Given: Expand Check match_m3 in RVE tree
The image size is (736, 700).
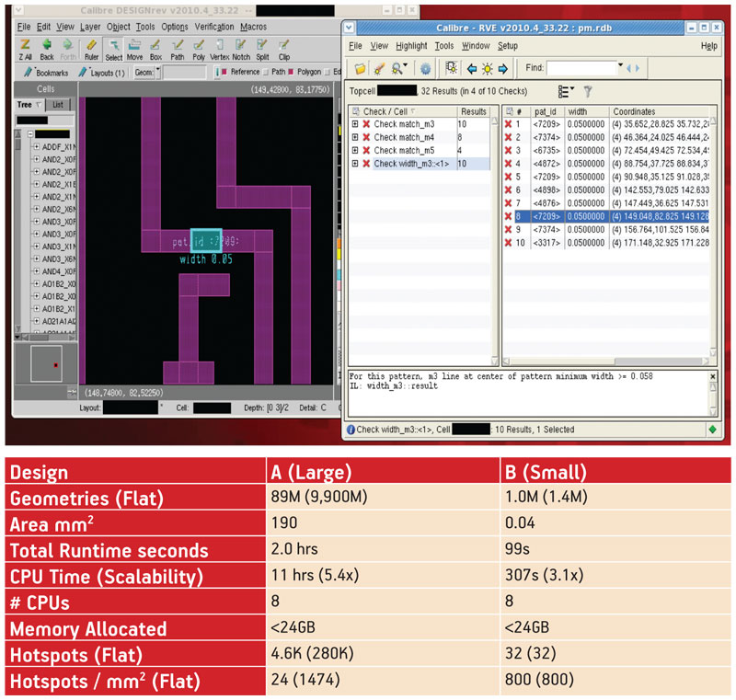Looking at the screenshot, I should [355, 124].
